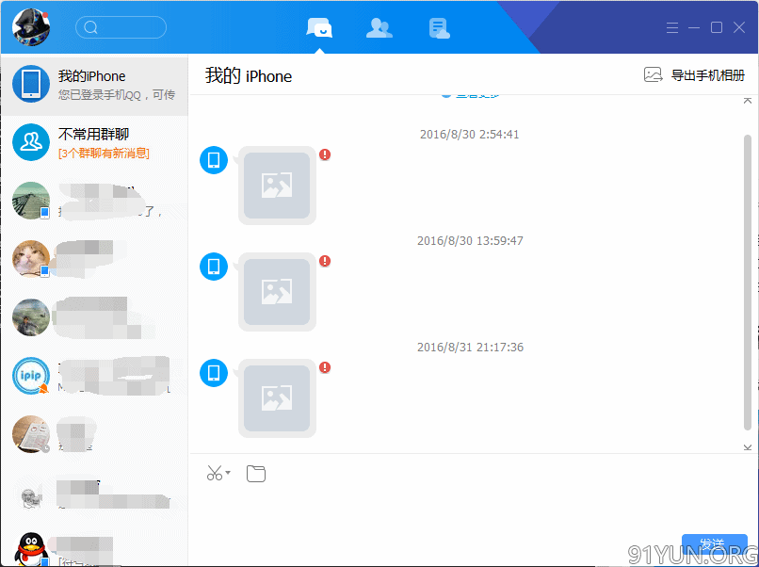This screenshot has width=759, height=567.
Task: Open 不常用群聊 group chats entry
Action: pos(94,142)
